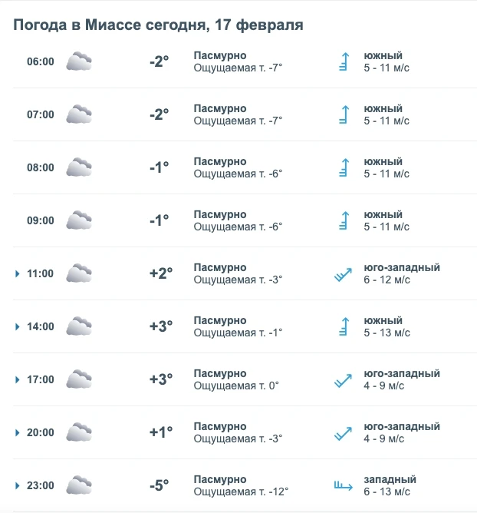477x513 pixels.
Task: Click 'Пасмурно' description at 06:00
Action: point(220,55)
